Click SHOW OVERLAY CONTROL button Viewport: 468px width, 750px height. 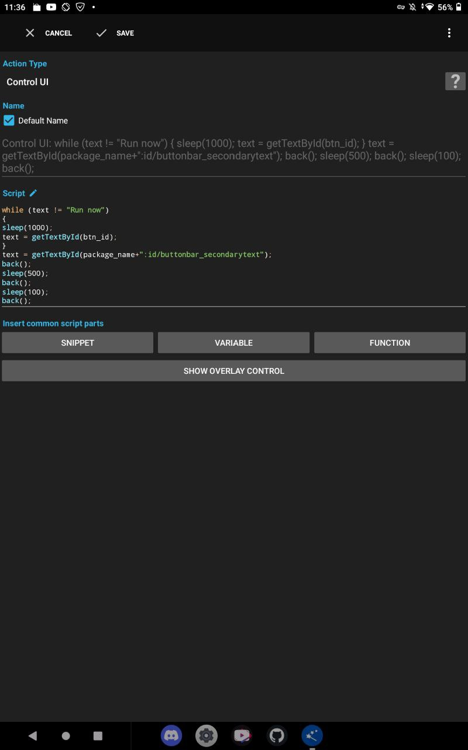[x=234, y=371]
